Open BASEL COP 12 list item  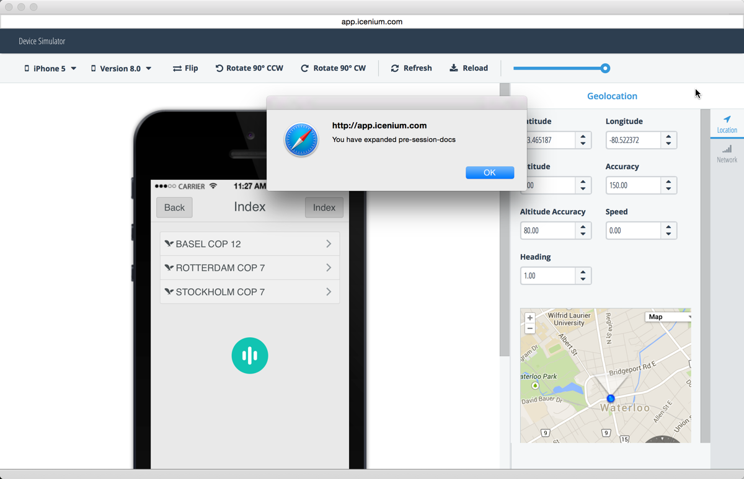pyautogui.click(x=250, y=244)
